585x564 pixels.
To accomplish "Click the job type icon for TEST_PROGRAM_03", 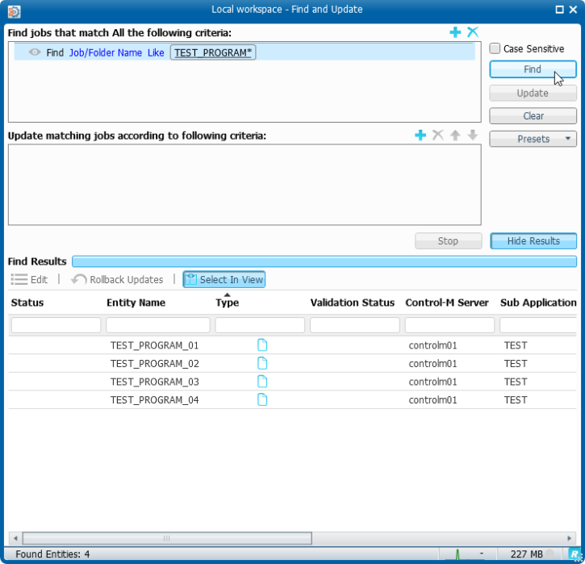I will pos(262,382).
